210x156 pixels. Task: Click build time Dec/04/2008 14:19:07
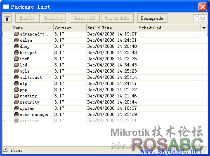click(x=112, y=34)
